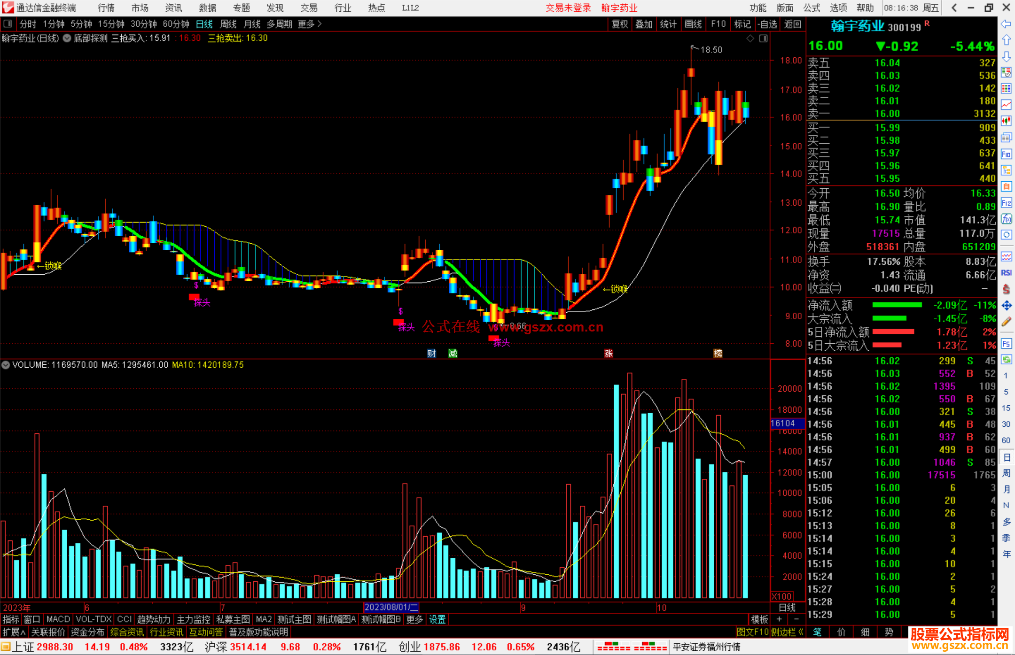Expand the 扩展 panel at bottom left
Screen dimensions: 1015x655
click(x=14, y=632)
